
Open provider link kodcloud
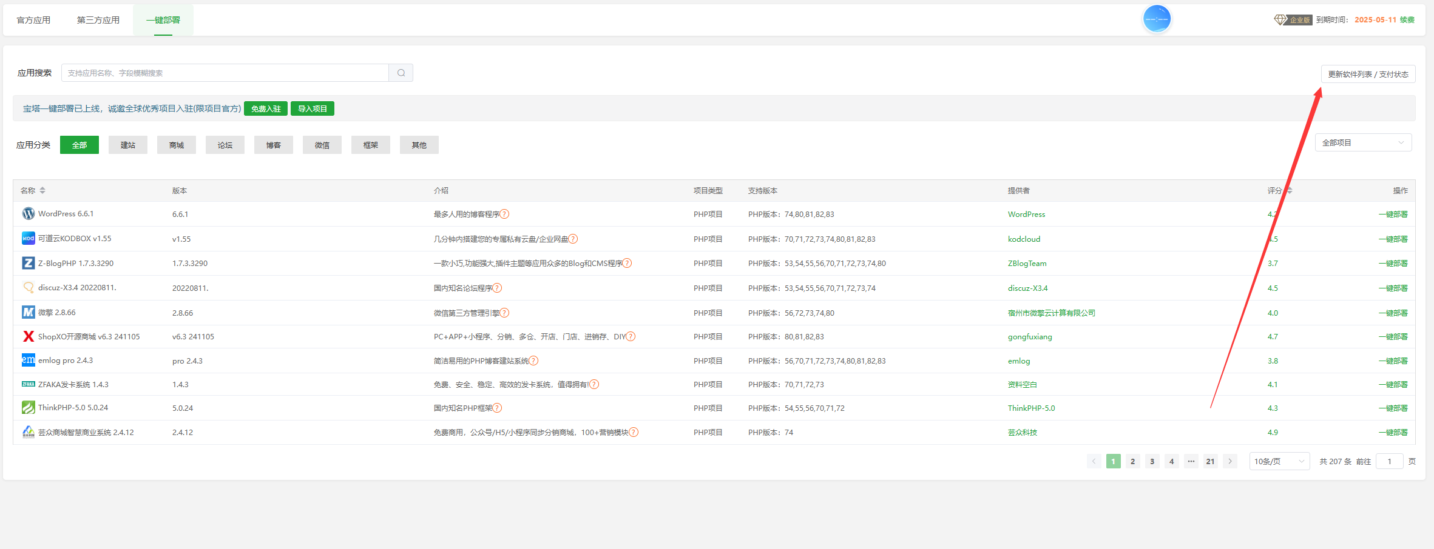pyautogui.click(x=1024, y=239)
